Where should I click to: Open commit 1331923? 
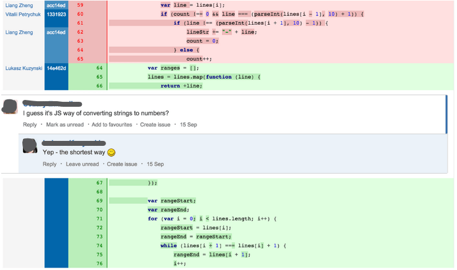point(56,13)
